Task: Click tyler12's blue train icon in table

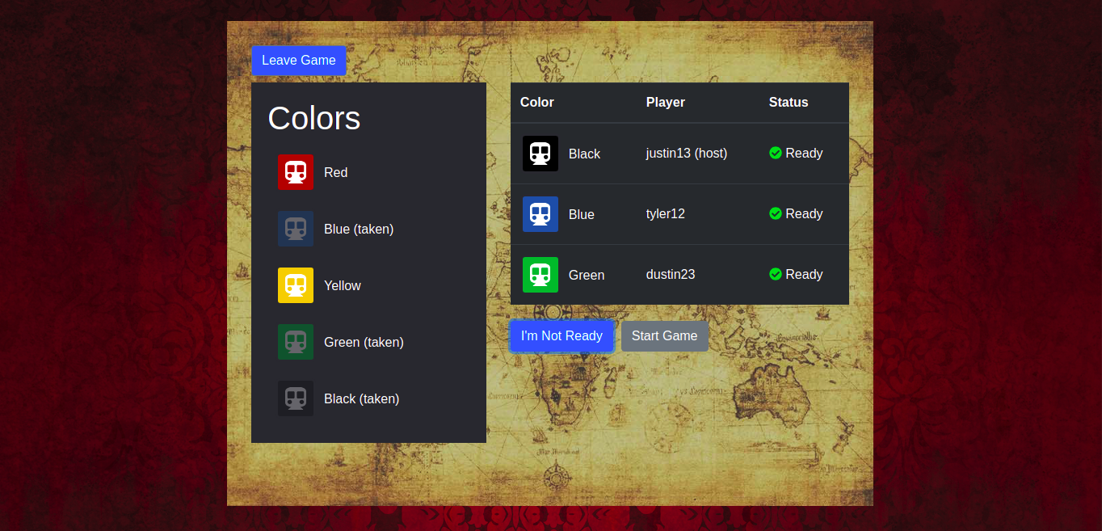Action: click(540, 214)
